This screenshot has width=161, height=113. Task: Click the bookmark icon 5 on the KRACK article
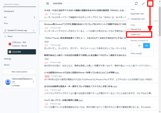pos(46,14)
